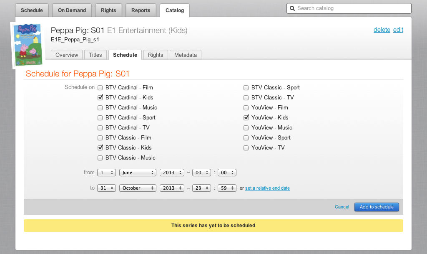
Task: Open the from month dropdown showing June
Action: 138,173
